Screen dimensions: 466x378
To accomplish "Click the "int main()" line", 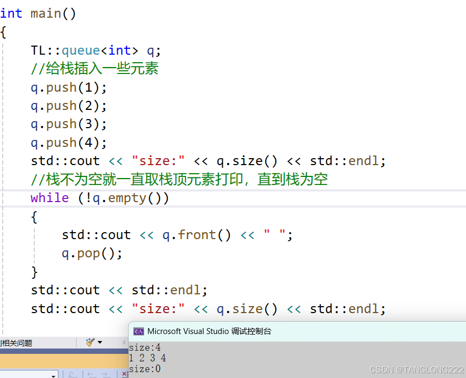I will [38, 14].
